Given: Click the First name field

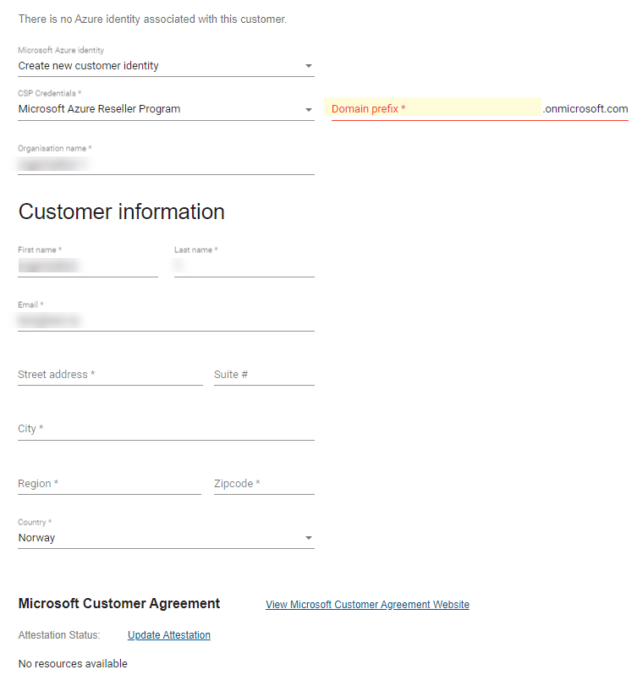Looking at the screenshot, I should tap(88, 266).
